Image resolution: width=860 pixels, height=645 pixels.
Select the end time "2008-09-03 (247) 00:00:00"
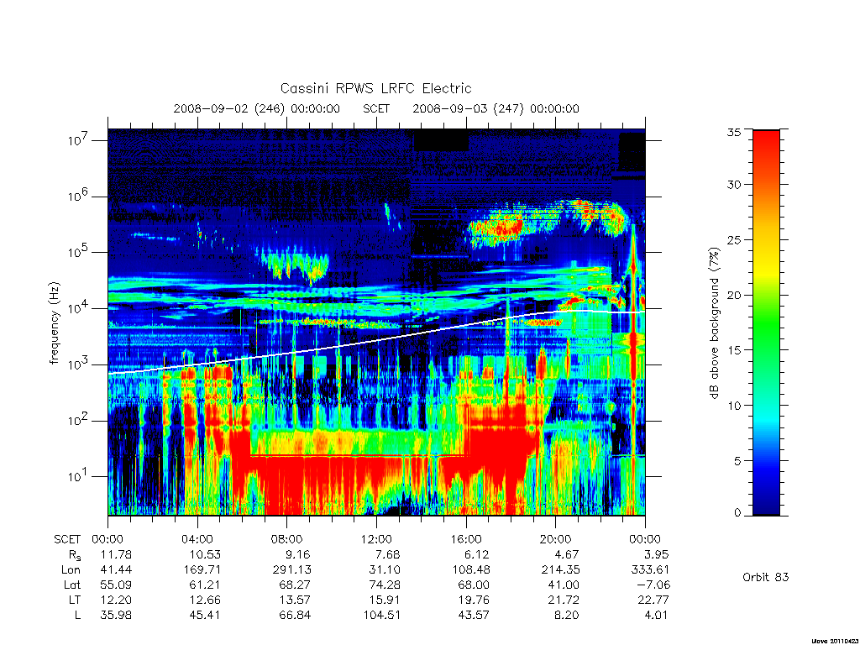[x=496, y=108]
